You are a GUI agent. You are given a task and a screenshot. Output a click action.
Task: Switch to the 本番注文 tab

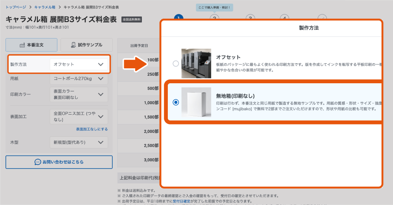[x=31, y=45]
